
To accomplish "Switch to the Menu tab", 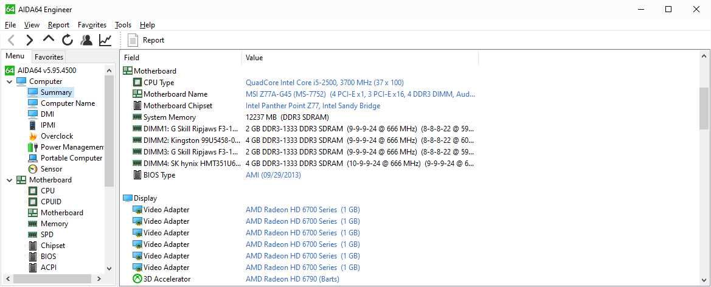I will (x=15, y=56).
